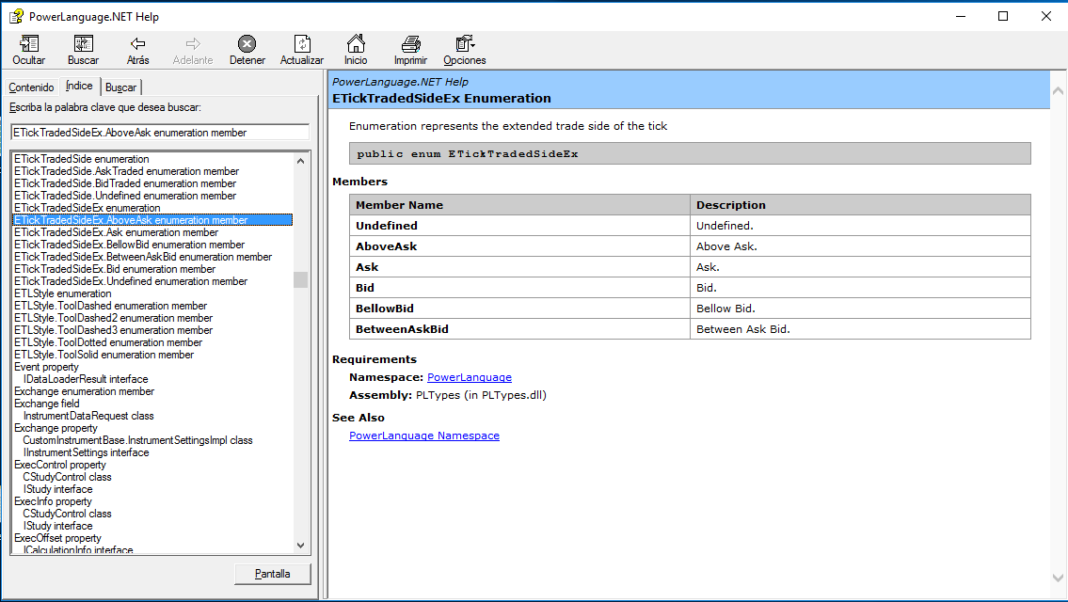This screenshot has width=1068, height=602.
Task: Select CStudyControl class under ExecInfo property
Action: (68, 515)
